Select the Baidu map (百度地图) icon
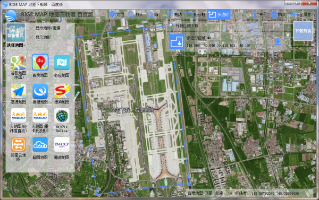Viewport: 319px width, 200px height. click(x=40, y=63)
